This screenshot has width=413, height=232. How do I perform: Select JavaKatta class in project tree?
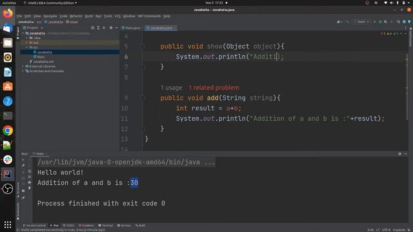[x=70, y=52]
